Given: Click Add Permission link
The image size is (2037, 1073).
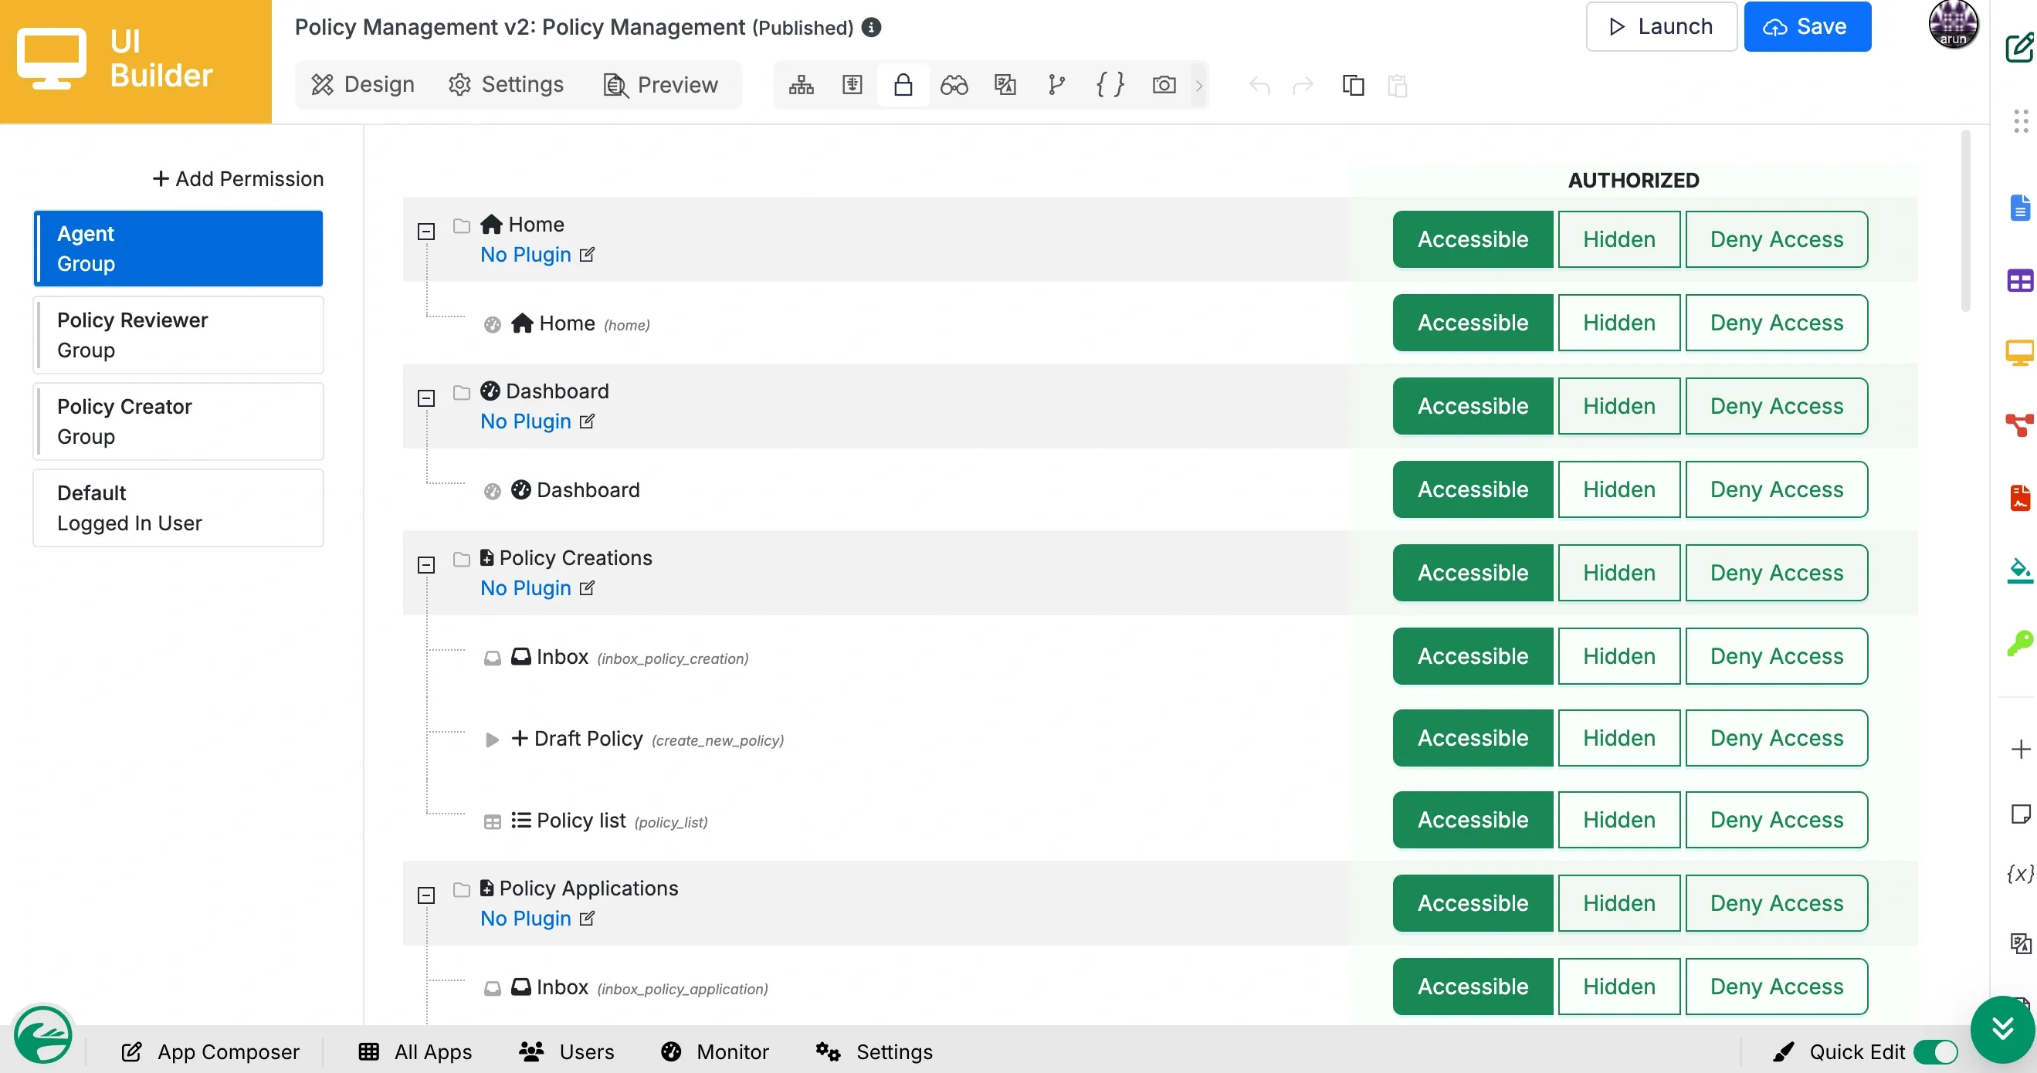Looking at the screenshot, I should [238, 178].
